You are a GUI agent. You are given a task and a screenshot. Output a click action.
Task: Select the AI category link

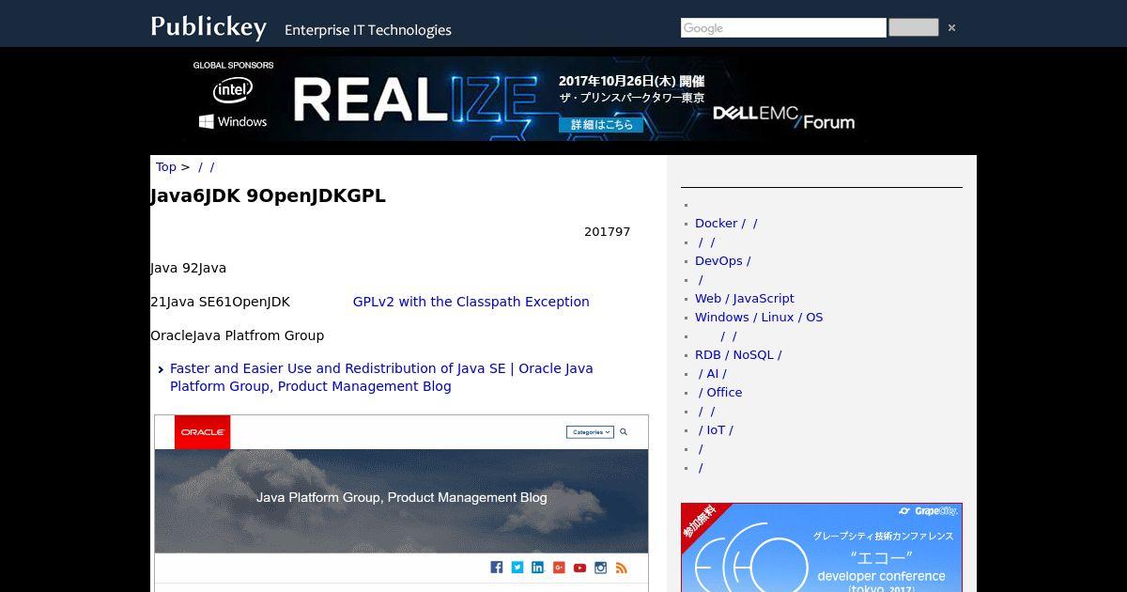pos(712,374)
